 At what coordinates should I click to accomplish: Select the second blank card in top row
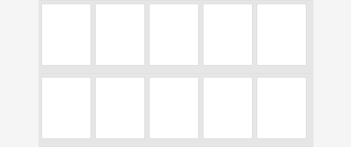(x=120, y=34)
